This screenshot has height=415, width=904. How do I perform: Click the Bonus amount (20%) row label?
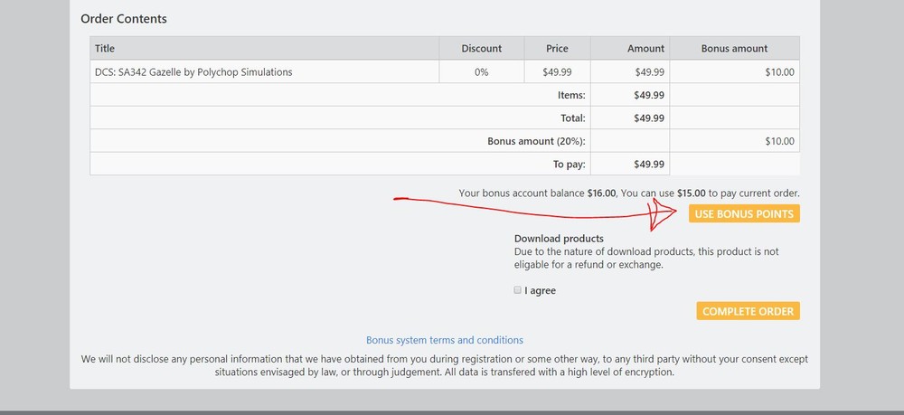click(x=536, y=141)
